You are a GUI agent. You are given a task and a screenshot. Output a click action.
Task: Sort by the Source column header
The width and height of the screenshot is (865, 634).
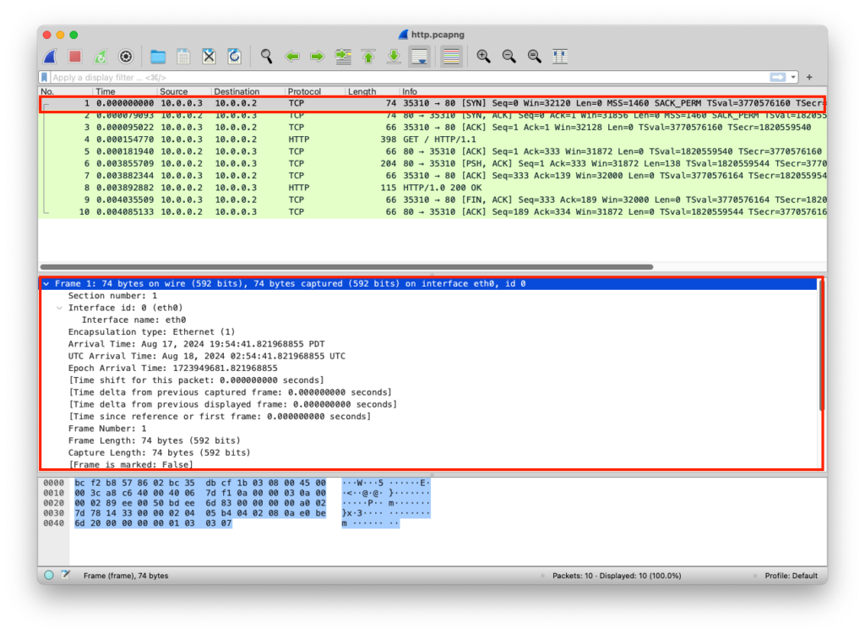click(x=174, y=91)
